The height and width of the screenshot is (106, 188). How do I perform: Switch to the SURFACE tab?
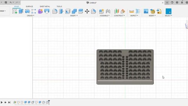coord(29,6)
